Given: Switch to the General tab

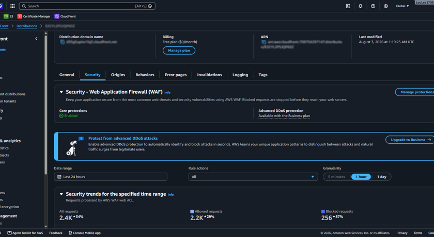Looking at the screenshot, I should (67, 75).
